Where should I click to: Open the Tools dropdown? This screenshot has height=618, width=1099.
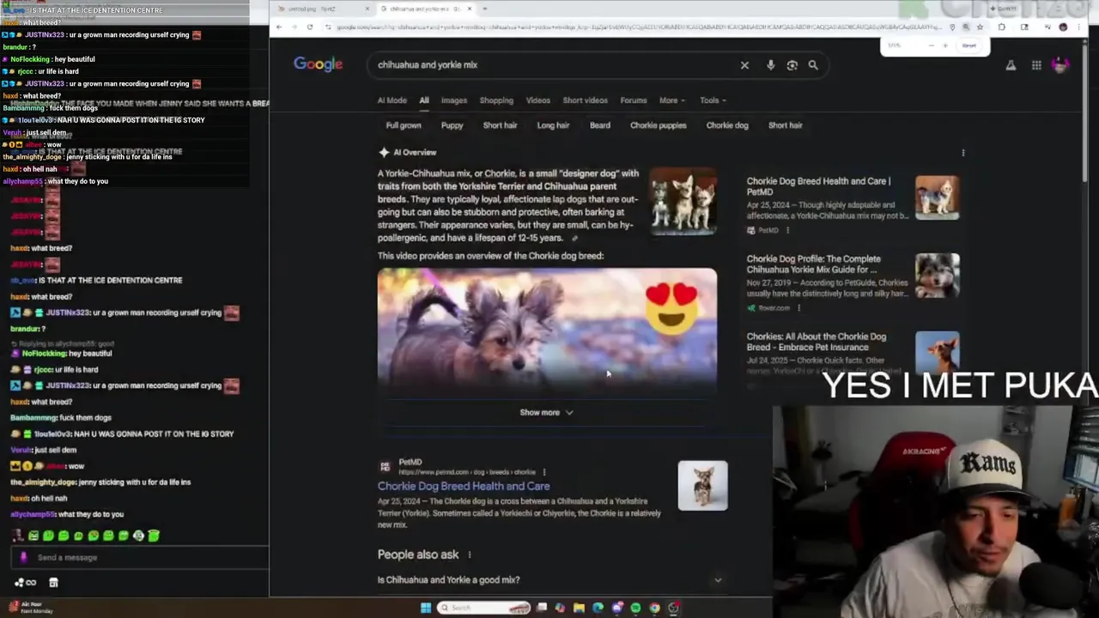point(713,100)
